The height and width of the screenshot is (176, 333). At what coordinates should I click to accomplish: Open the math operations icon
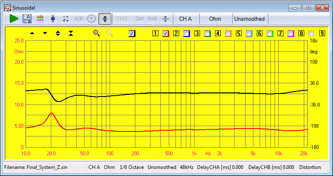(66, 19)
